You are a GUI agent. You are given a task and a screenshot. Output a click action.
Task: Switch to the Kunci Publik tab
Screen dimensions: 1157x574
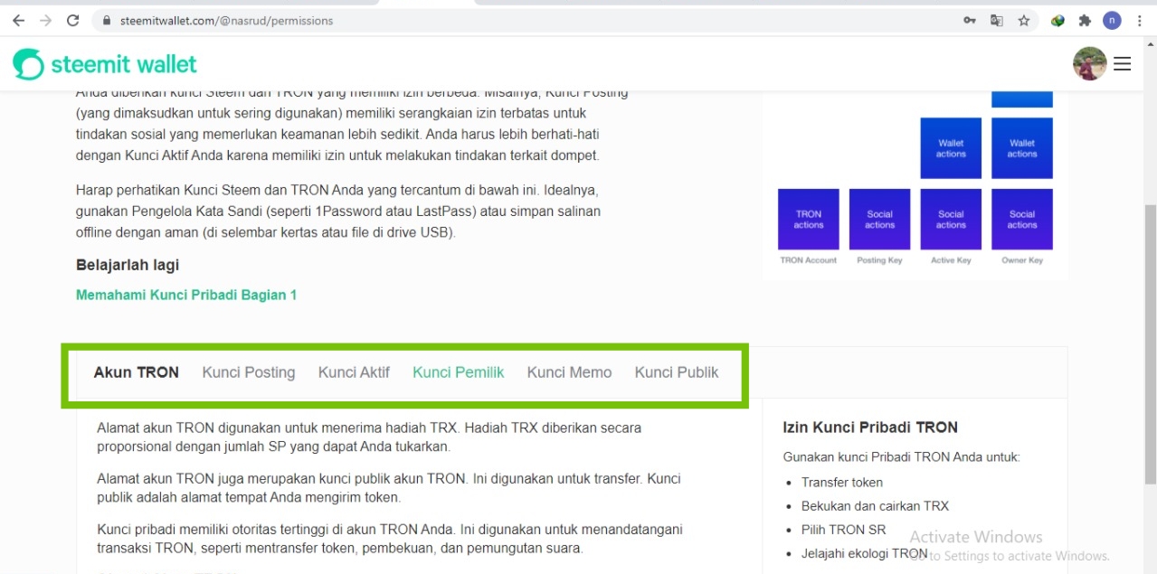[677, 372]
